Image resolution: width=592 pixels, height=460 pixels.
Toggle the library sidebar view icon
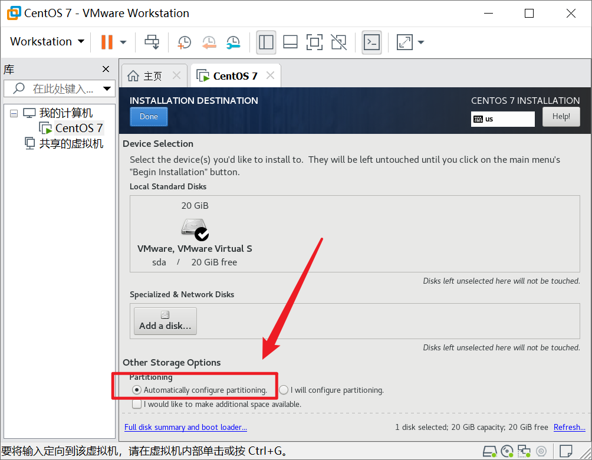click(266, 42)
